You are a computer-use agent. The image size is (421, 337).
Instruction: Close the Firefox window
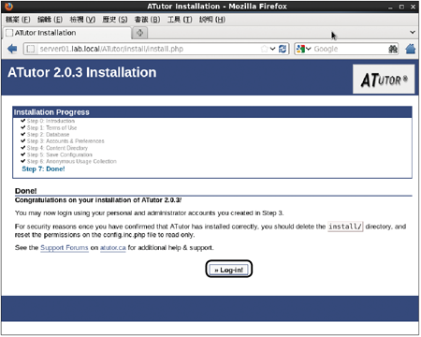413,7
